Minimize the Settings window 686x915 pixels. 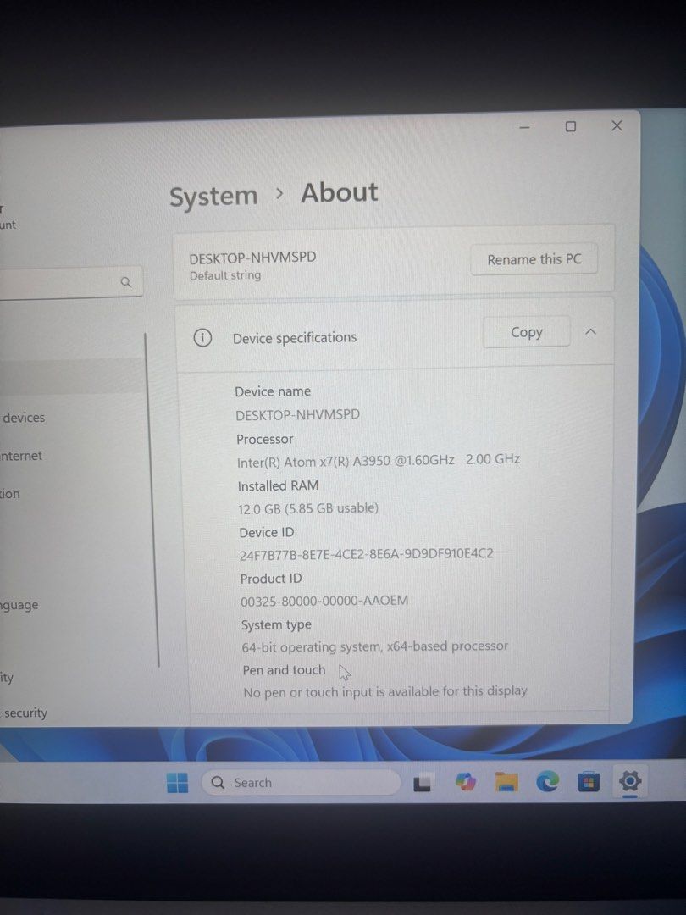(x=524, y=127)
